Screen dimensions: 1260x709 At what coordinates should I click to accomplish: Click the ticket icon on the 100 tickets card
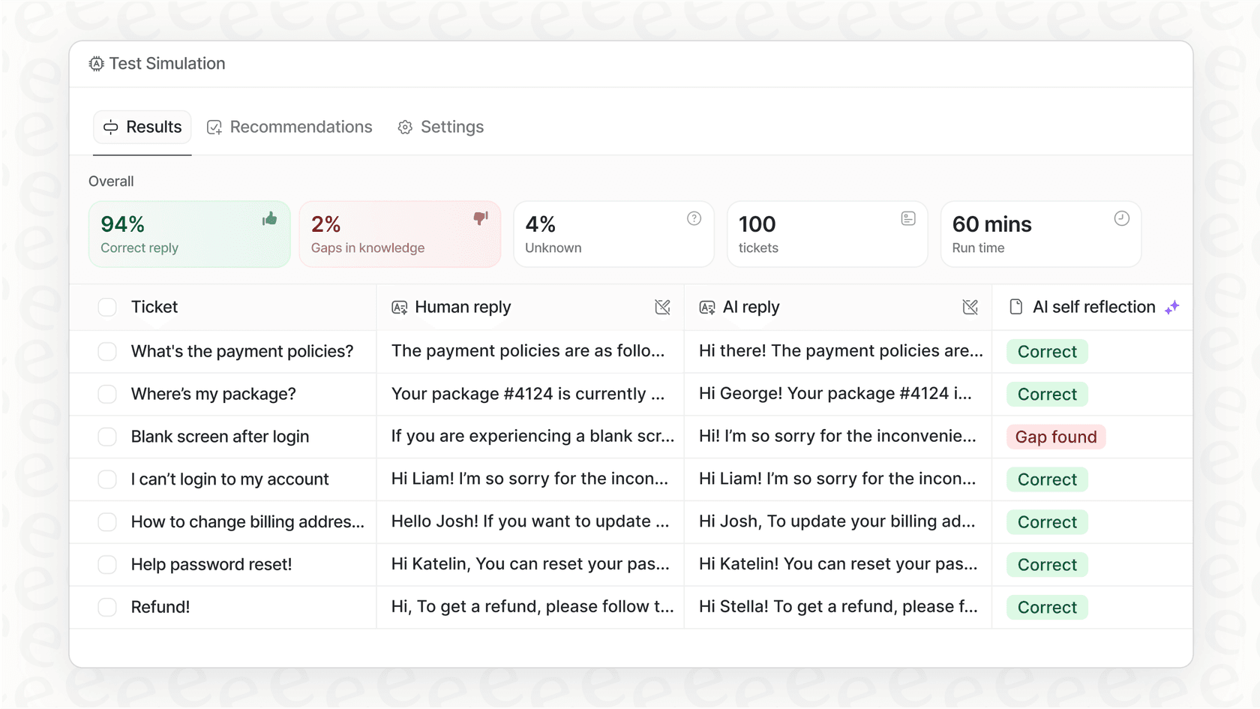point(908,218)
